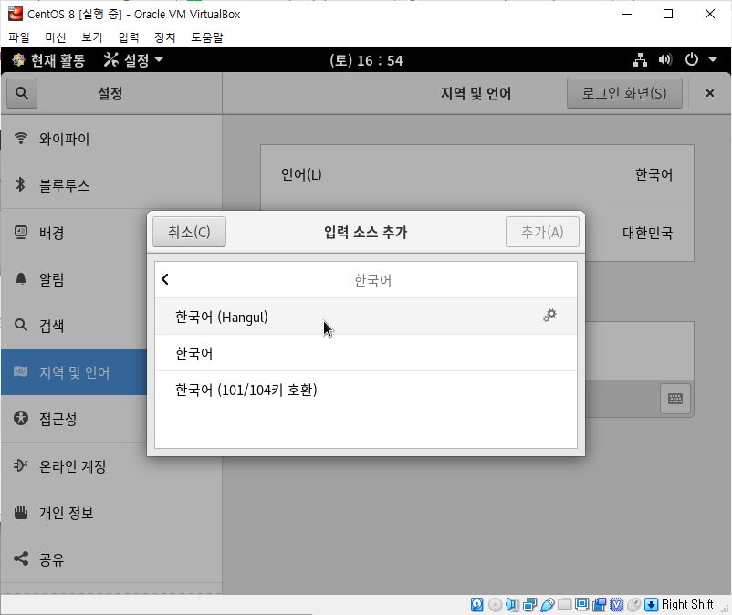Click the VirtualBox USB status icon

tap(547, 605)
